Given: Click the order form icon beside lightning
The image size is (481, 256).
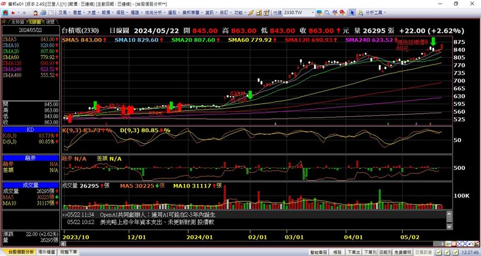Looking at the screenshot, I should click(258, 12).
